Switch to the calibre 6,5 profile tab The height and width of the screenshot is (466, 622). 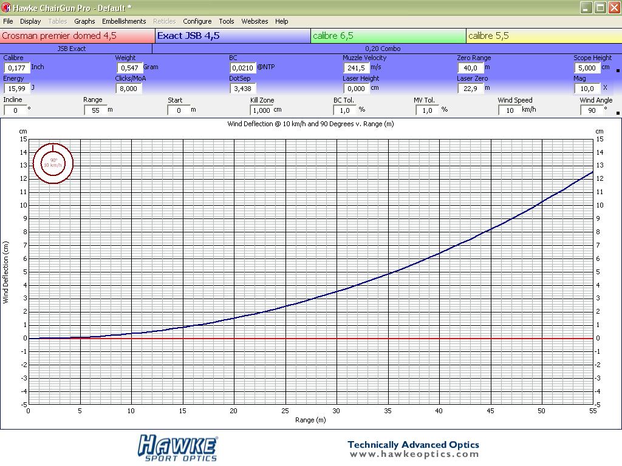tap(388, 36)
